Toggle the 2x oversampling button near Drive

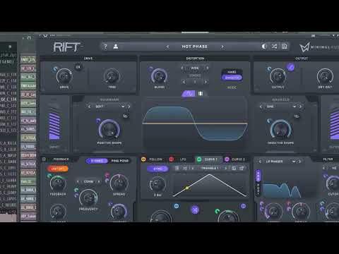coord(78,67)
